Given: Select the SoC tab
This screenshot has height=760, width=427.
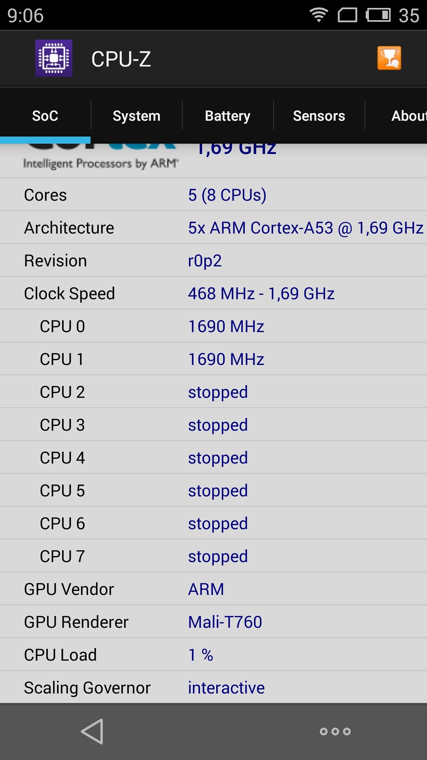Looking at the screenshot, I should tap(45, 116).
